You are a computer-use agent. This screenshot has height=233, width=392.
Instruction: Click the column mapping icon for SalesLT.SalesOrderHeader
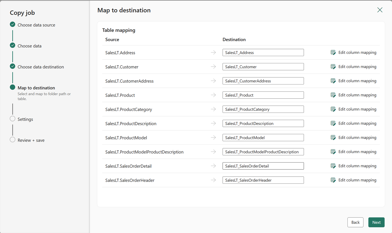tap(333, 180)
